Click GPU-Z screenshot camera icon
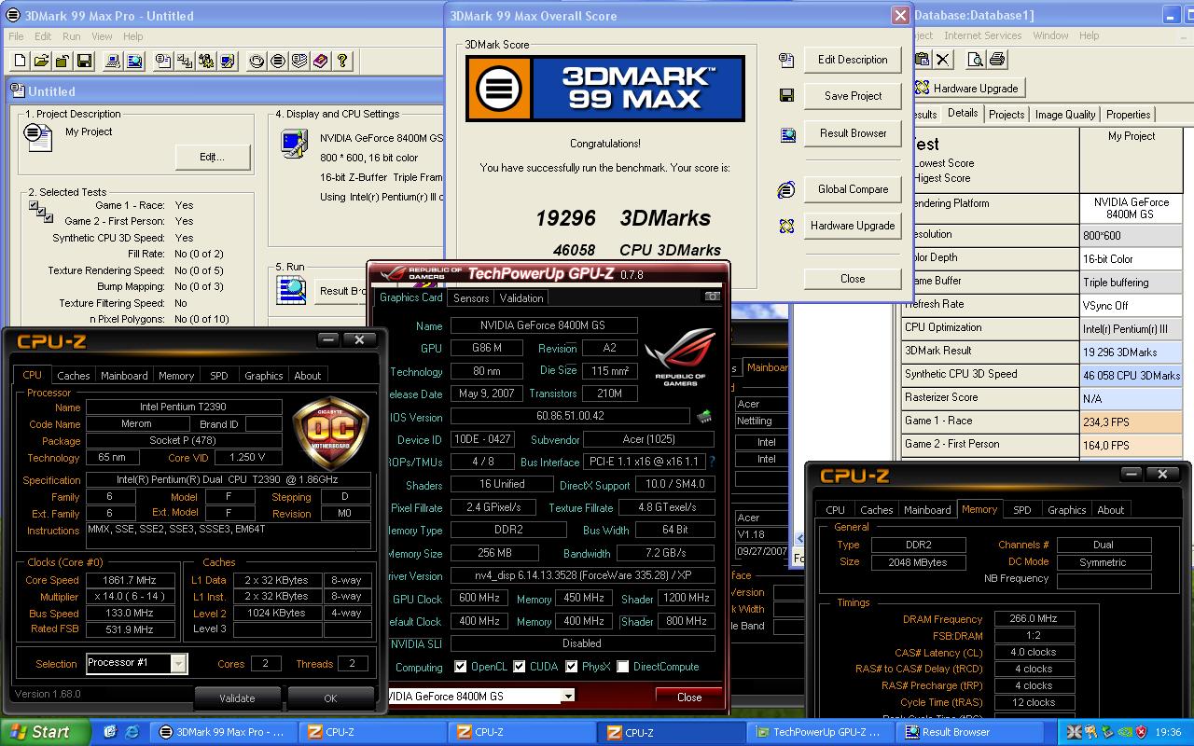Screen dimensions: 1194x746 (713, 297)
